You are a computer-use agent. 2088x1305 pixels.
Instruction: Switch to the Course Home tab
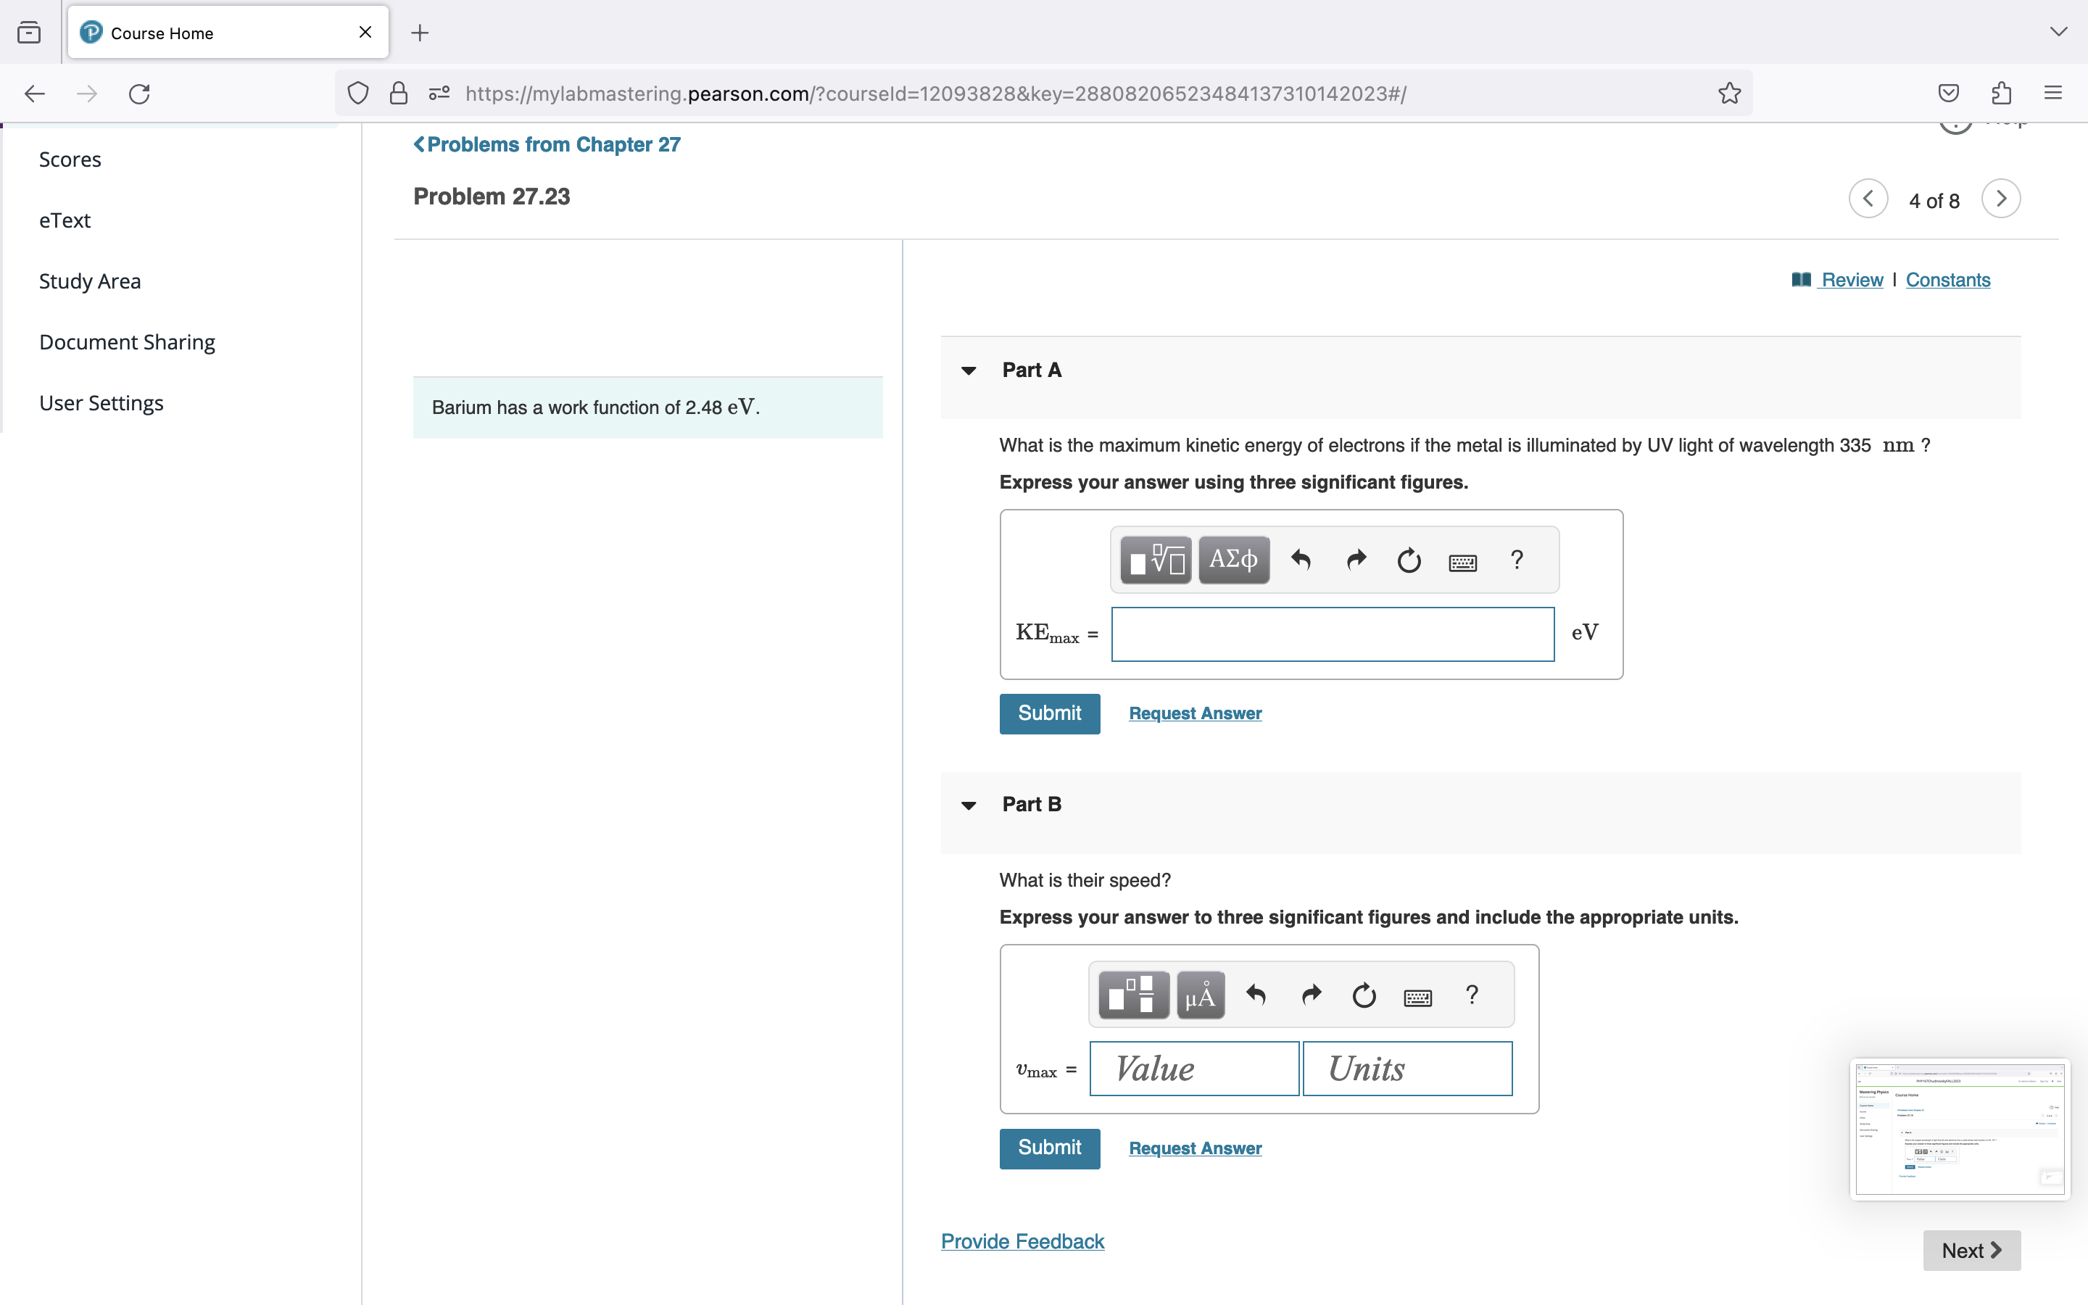(160, 33)
